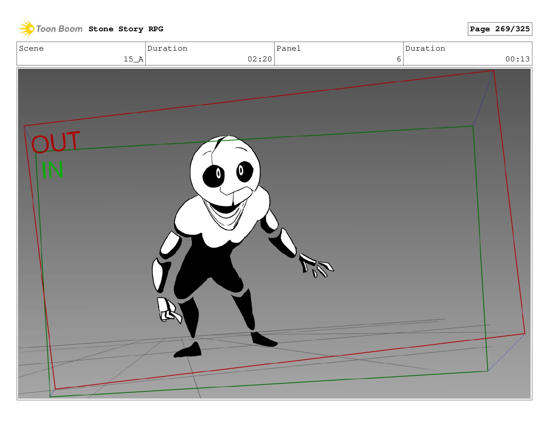Image resolution: width=549 pixels, height=425 pixels.
Task: Click the scene duration value 02:20
Action: click(x=260, y=59)
